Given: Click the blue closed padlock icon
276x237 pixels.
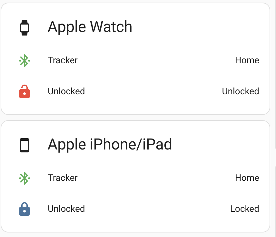Looking at the screenshot, I should point(25,209).
